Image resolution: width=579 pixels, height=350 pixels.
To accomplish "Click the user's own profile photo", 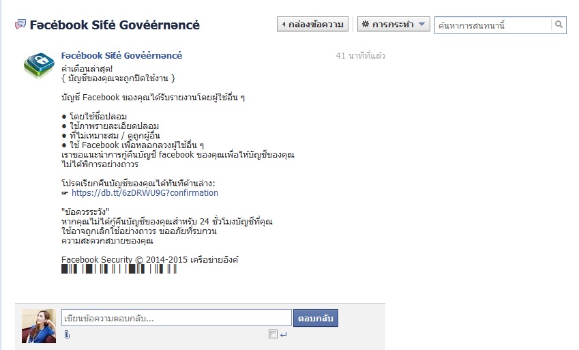I will [x=39, y=326].
